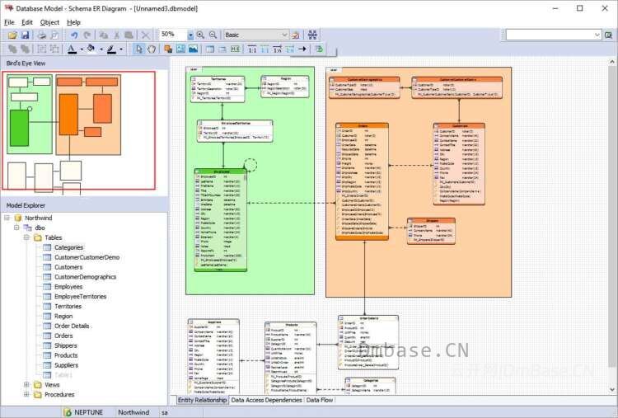Click the new table entity icon
Screen dimensions: 618x418
click(210, 49)
